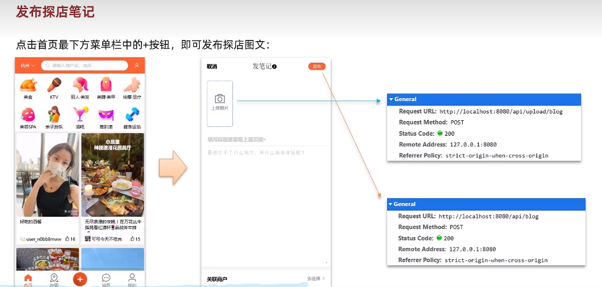Open the 杭州 city dropdown
The width and height of the screenshot is (602, 287).
pyautogui.click(x=28, y=65)
